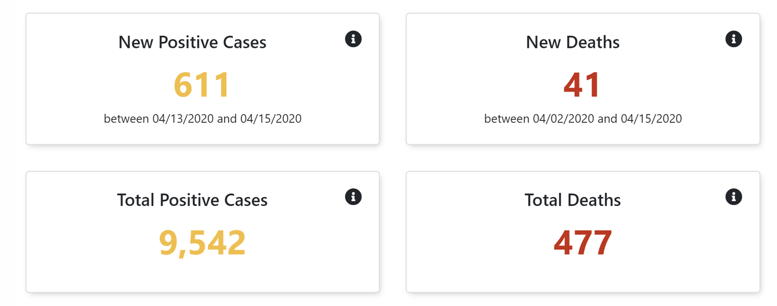Click the 04/13/2020 start date text
777x306 pixels.
click(x=183, y=119)
